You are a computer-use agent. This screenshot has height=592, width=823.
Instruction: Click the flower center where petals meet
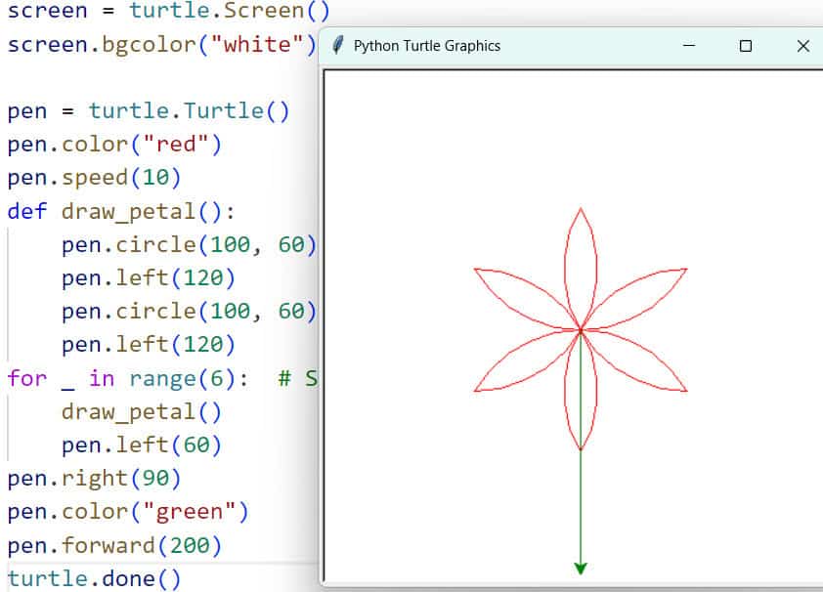coord(581,330)
